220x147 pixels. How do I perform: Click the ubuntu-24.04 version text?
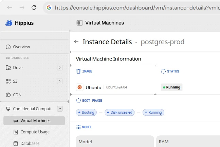coord(116,87)
